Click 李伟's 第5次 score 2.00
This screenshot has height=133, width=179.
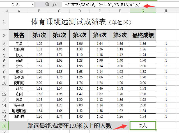(x=120, y=66)
